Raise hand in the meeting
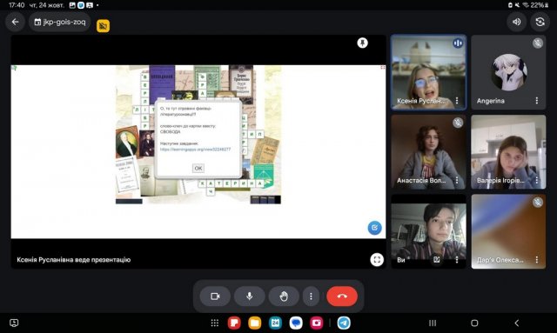The image size is (557, 333). coord(284,296)
